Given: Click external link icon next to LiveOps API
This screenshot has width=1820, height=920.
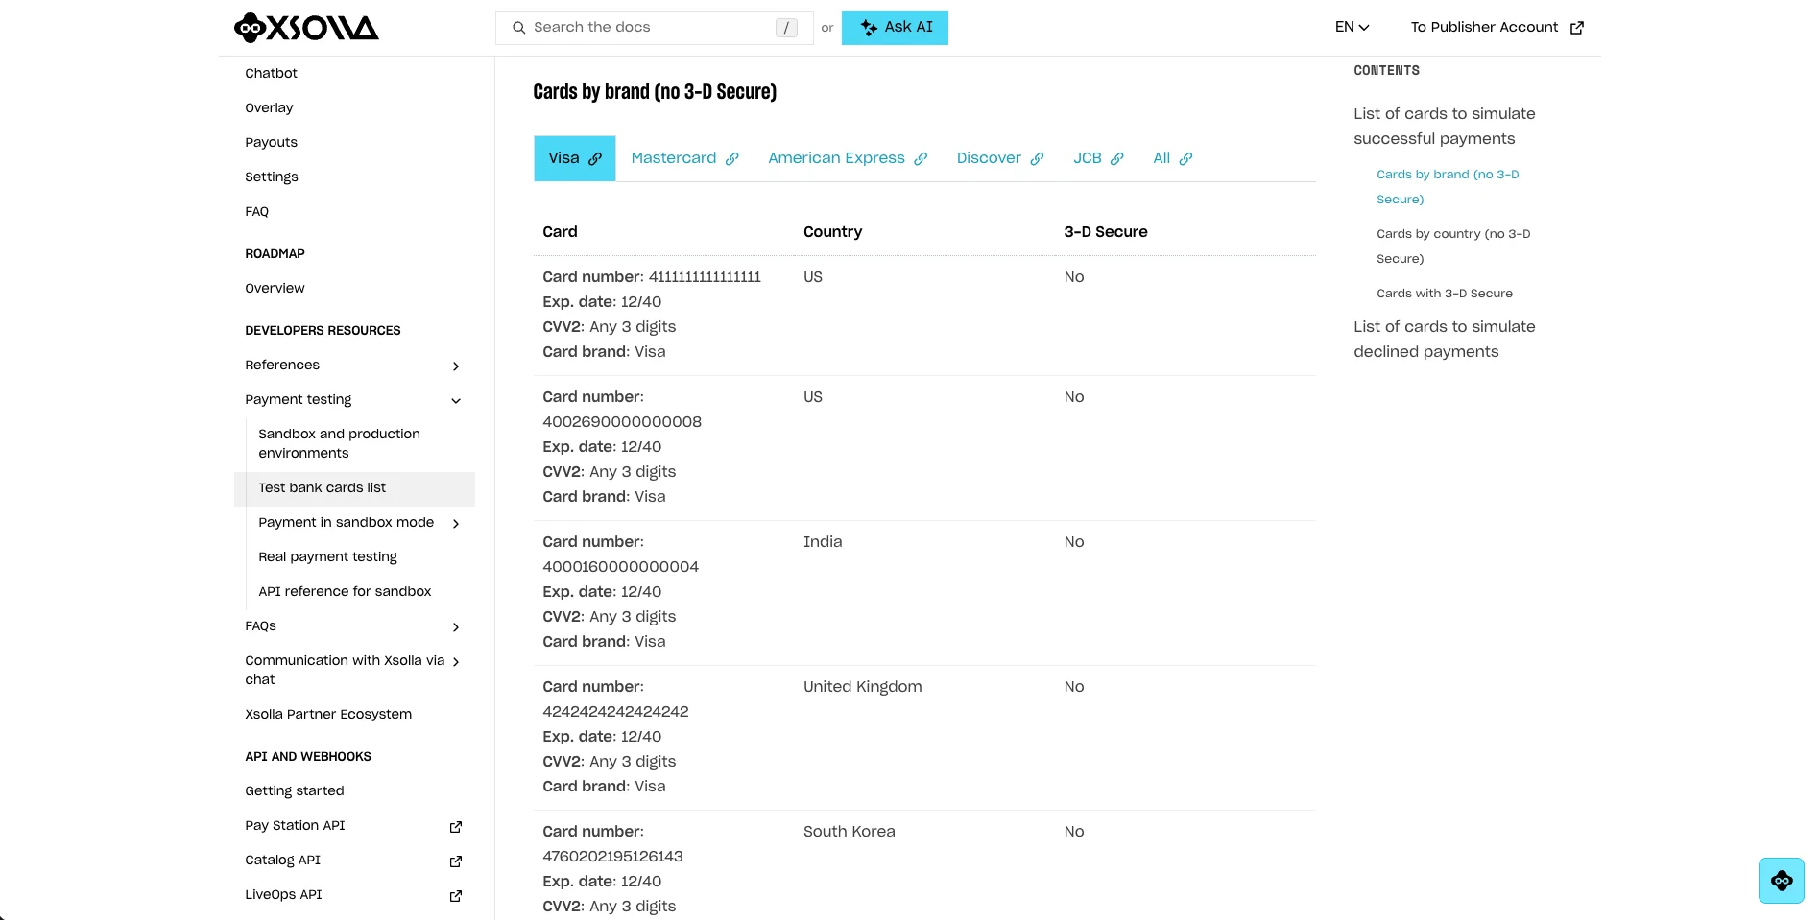Looking at the screenshot, I should point(456,895).
